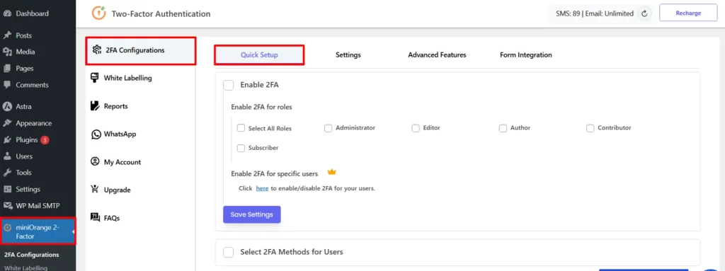Image resolution: width=725 pixels, height=271 pixels.
Task: Open the Reports icon in sidebar
Action: point(96,106)
